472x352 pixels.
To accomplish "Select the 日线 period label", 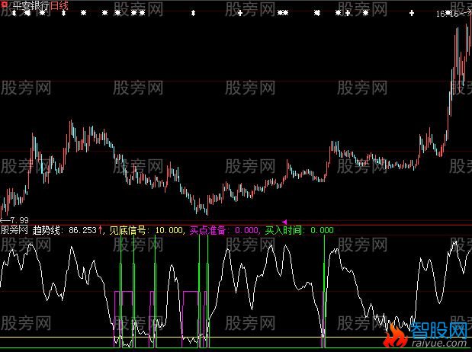I will pos(59,5).
